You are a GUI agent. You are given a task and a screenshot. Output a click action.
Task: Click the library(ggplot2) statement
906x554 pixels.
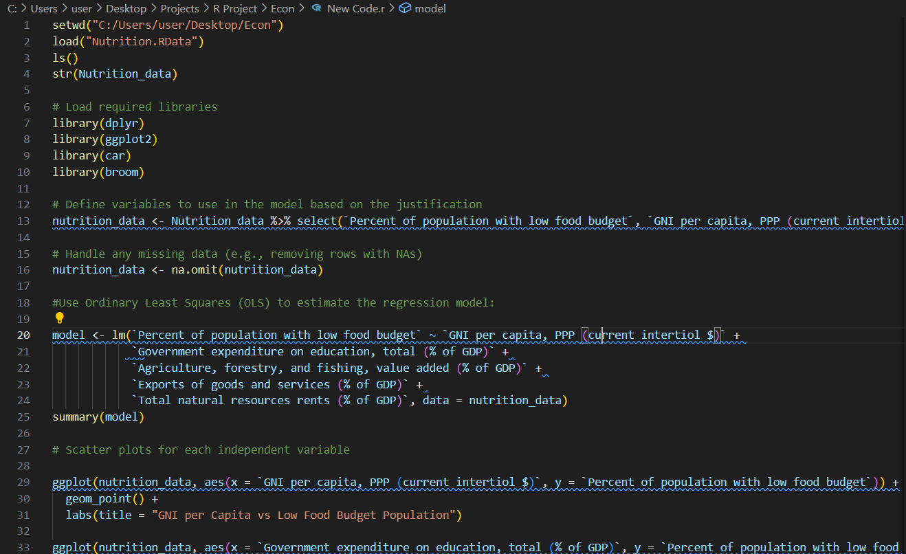(x=98, y=140)
